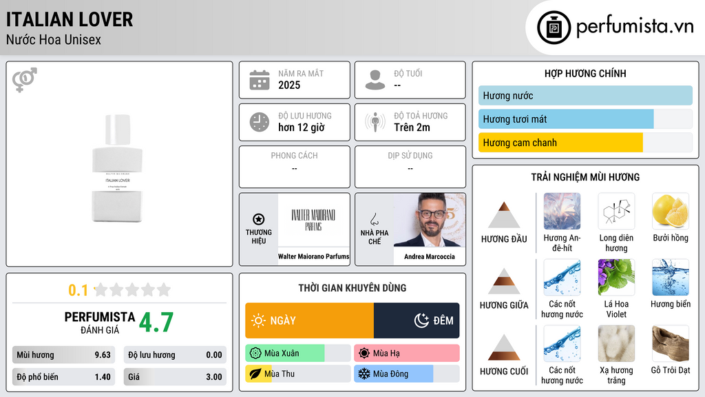Click the Hương tươi mát accord bar
The image size is (705, 397).
(585, 119)
